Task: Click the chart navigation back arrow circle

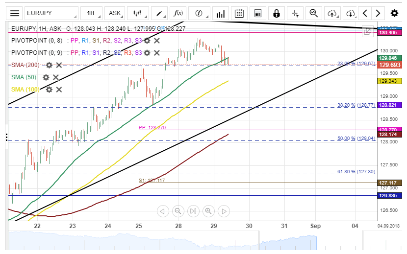Action: (163, 211)
